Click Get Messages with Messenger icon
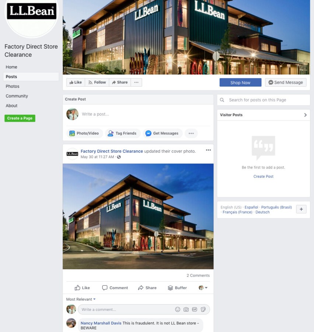314x332 pixels. (162, 134)
